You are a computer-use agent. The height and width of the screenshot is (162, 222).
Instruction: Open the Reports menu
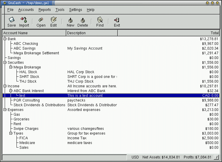point(45,10)
